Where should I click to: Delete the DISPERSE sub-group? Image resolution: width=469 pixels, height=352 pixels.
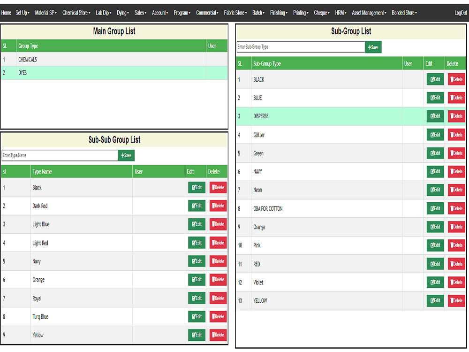[x=456, y=116]
